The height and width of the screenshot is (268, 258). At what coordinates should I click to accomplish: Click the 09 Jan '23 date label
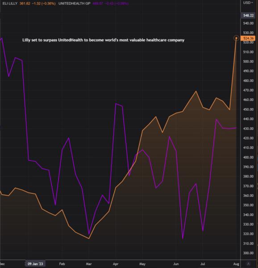pos(35,264)
